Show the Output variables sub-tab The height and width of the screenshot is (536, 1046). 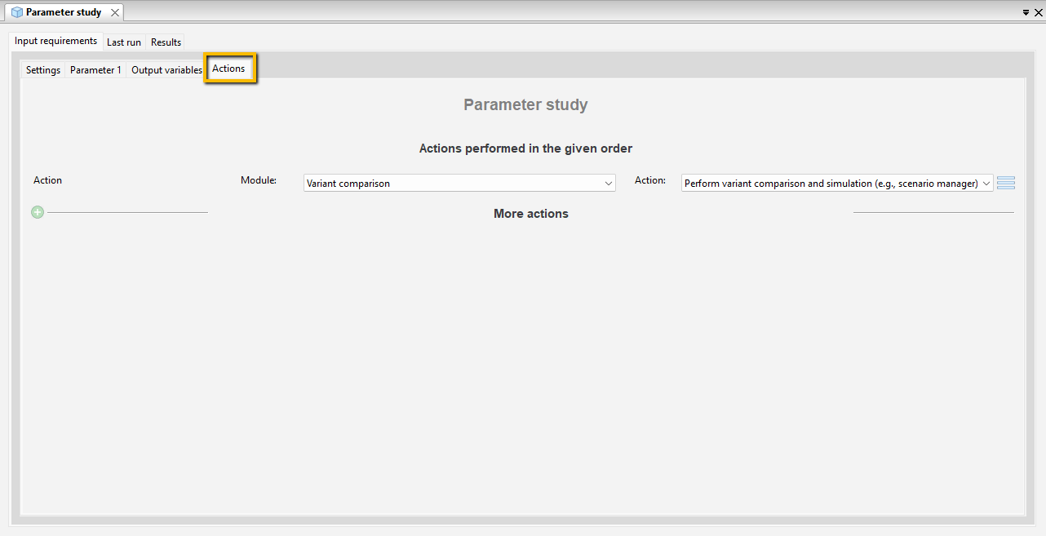click(166, 70)
